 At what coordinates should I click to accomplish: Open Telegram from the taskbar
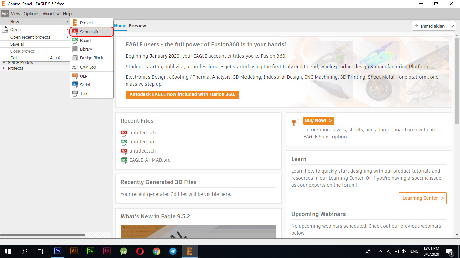pos(173,251)
